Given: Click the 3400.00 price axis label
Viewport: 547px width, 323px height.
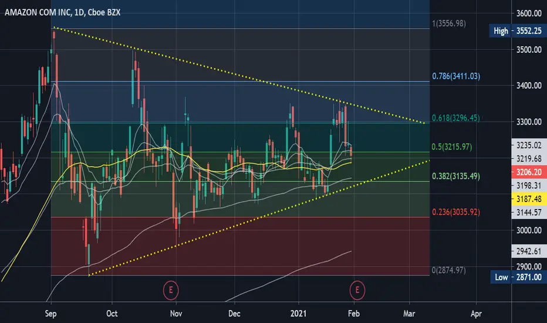Looking at the screenshot, I should pyautogui.click(x=529, y=86).
